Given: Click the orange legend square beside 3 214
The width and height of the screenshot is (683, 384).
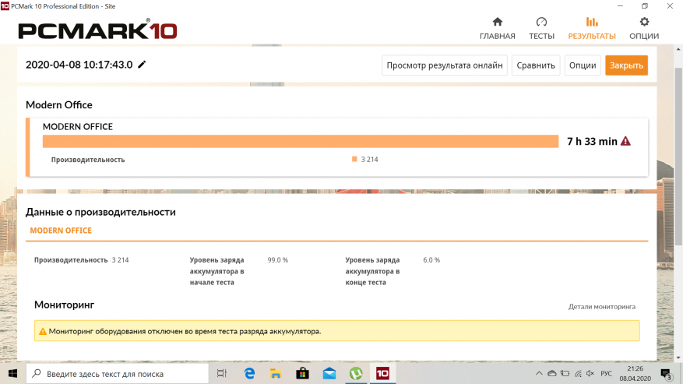Looking at the screenshot, I should click(354, 159).
